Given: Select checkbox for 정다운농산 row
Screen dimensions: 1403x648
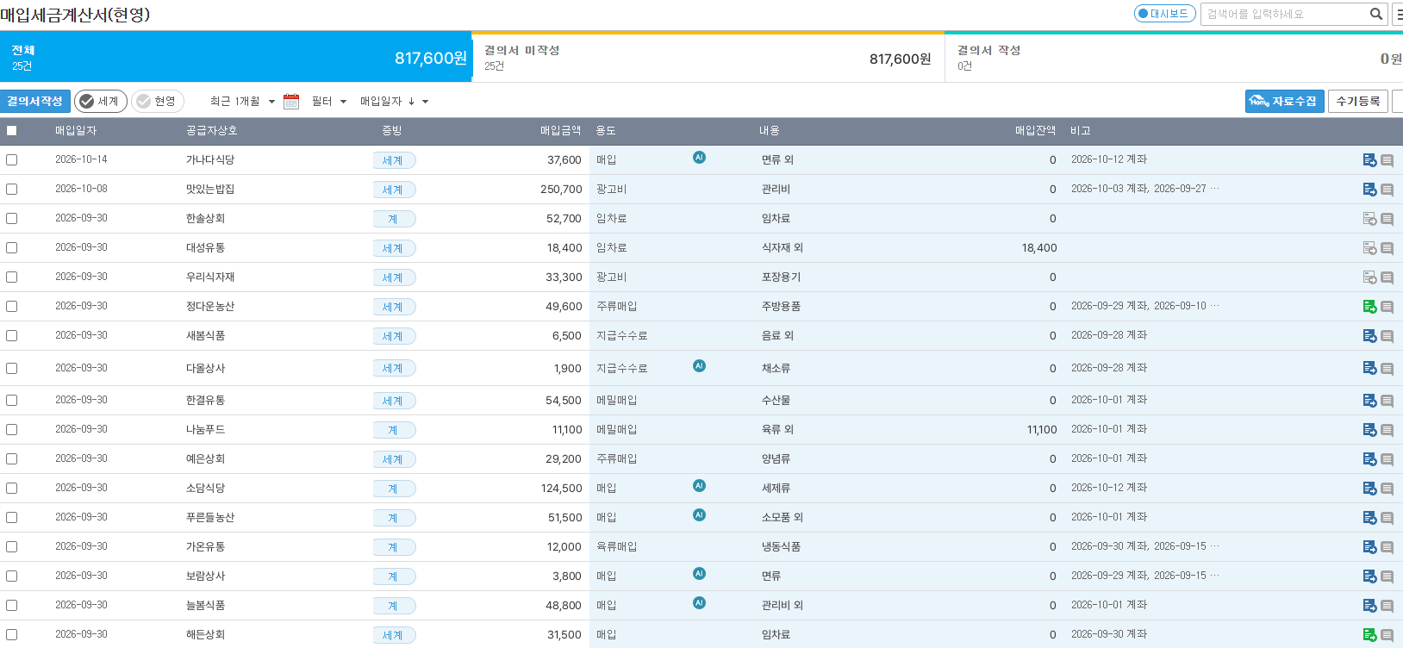Looking at the screenshot, I should tap(11, 307).
